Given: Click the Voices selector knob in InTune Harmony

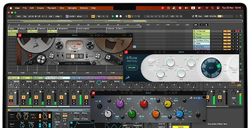Looking at the screenshot, I should point(152,61).
